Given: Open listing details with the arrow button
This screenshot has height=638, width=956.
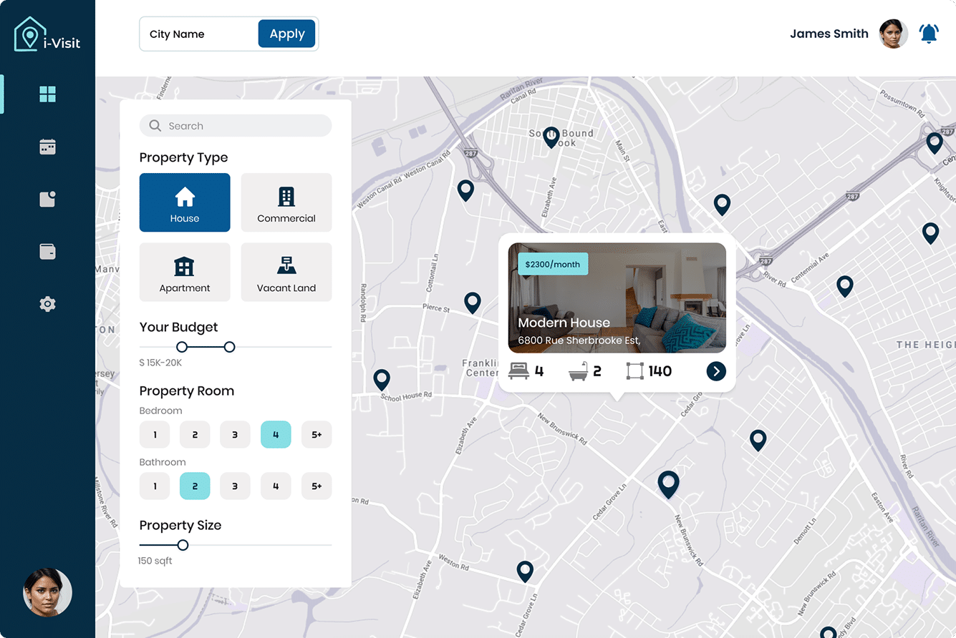Looking at the screenshot, I should point(716,371).
